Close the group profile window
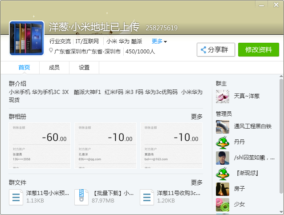Screen dimensions: 284x215 276,5
